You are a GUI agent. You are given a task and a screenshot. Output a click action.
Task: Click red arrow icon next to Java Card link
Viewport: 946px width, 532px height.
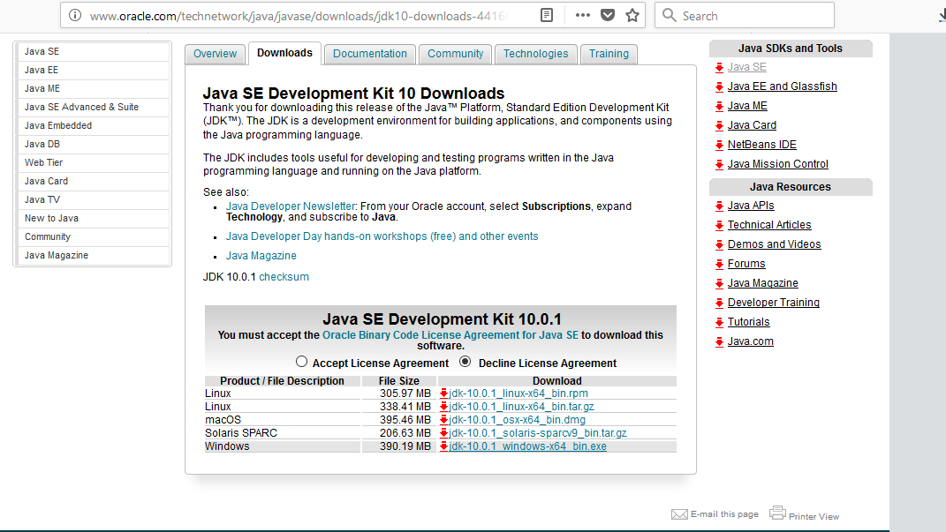(x=719, y=125)
